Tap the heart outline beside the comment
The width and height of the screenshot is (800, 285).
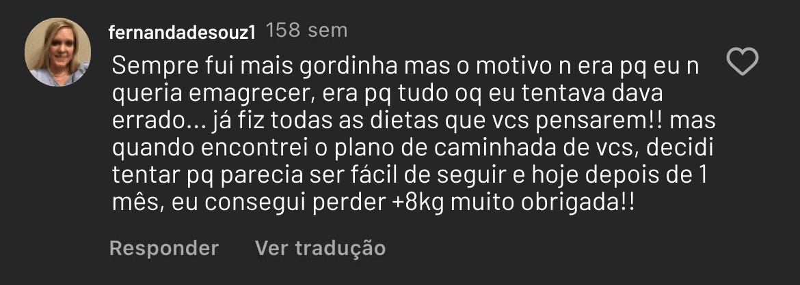coord(743,63)
